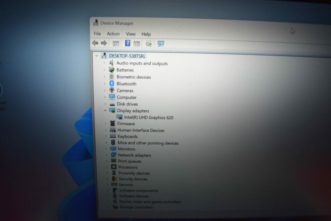Expand the Firmware chevron

coord(106,123)
